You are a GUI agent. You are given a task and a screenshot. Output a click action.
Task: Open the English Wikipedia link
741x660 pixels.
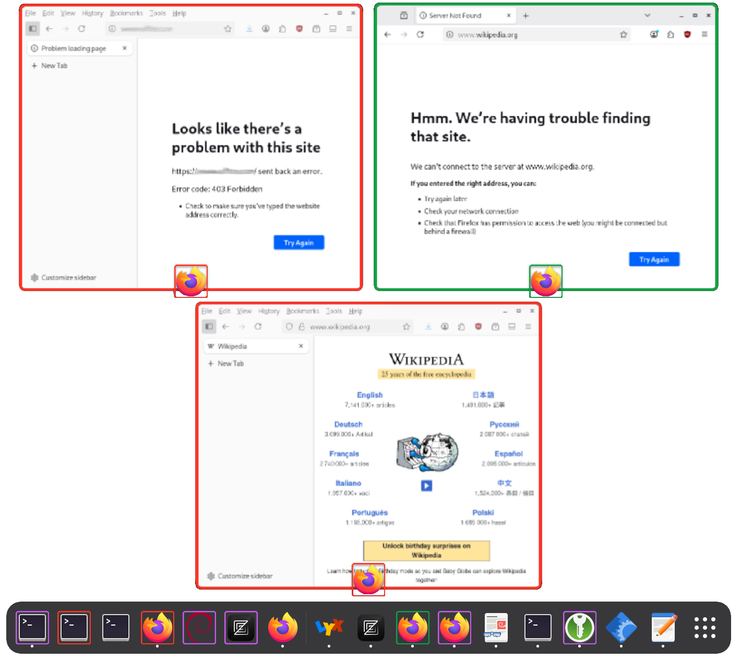point(370,395)
